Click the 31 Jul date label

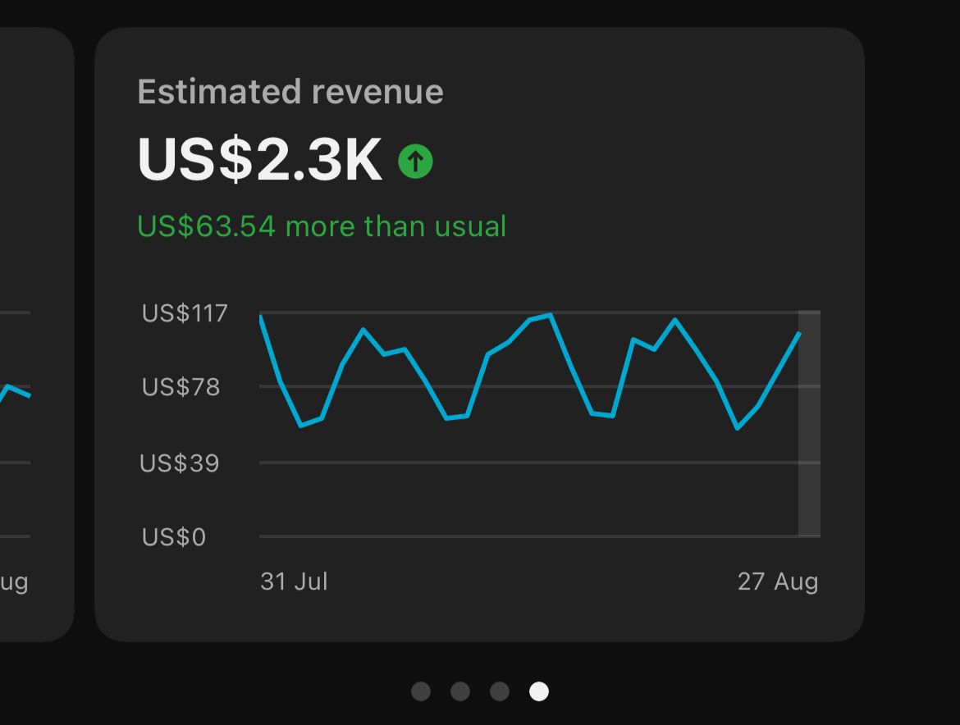pyautogui.click(x=294, y=581)
